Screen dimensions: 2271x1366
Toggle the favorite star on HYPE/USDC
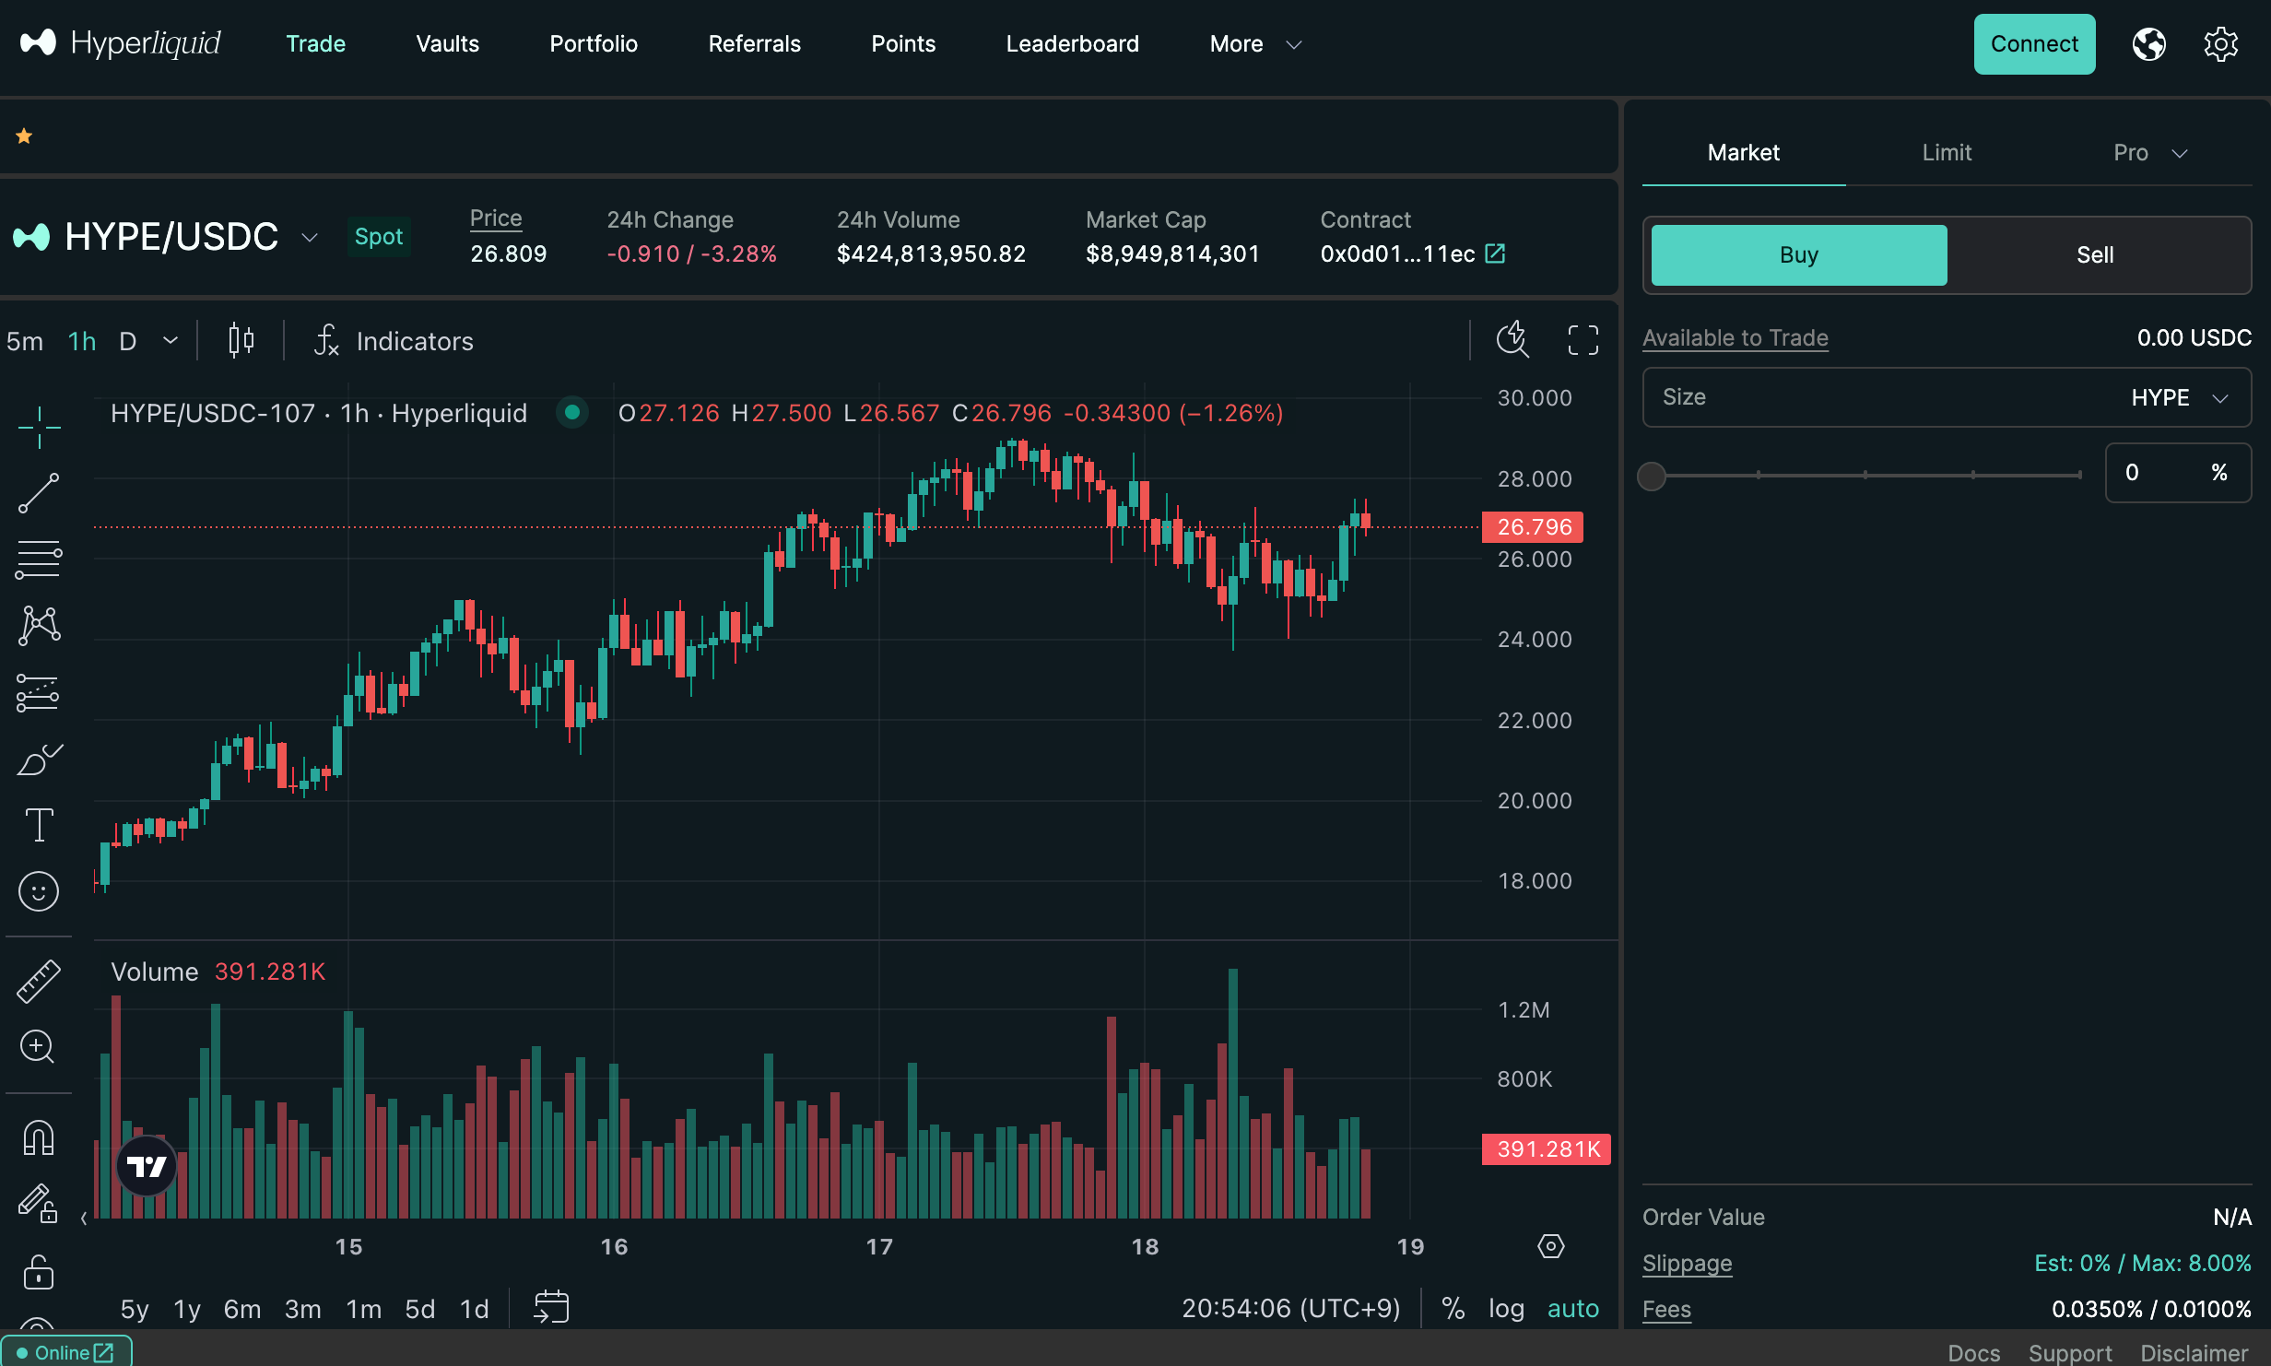click(x=24, y=135)
